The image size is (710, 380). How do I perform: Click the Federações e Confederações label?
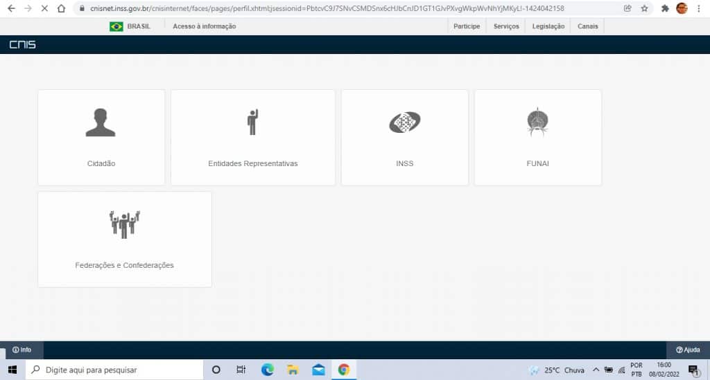click(125, 265)
